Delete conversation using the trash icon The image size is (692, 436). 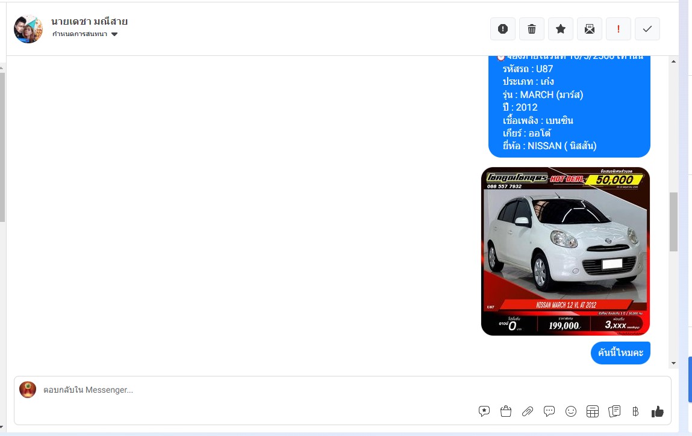pyautogui.click(x=532, y=29)
